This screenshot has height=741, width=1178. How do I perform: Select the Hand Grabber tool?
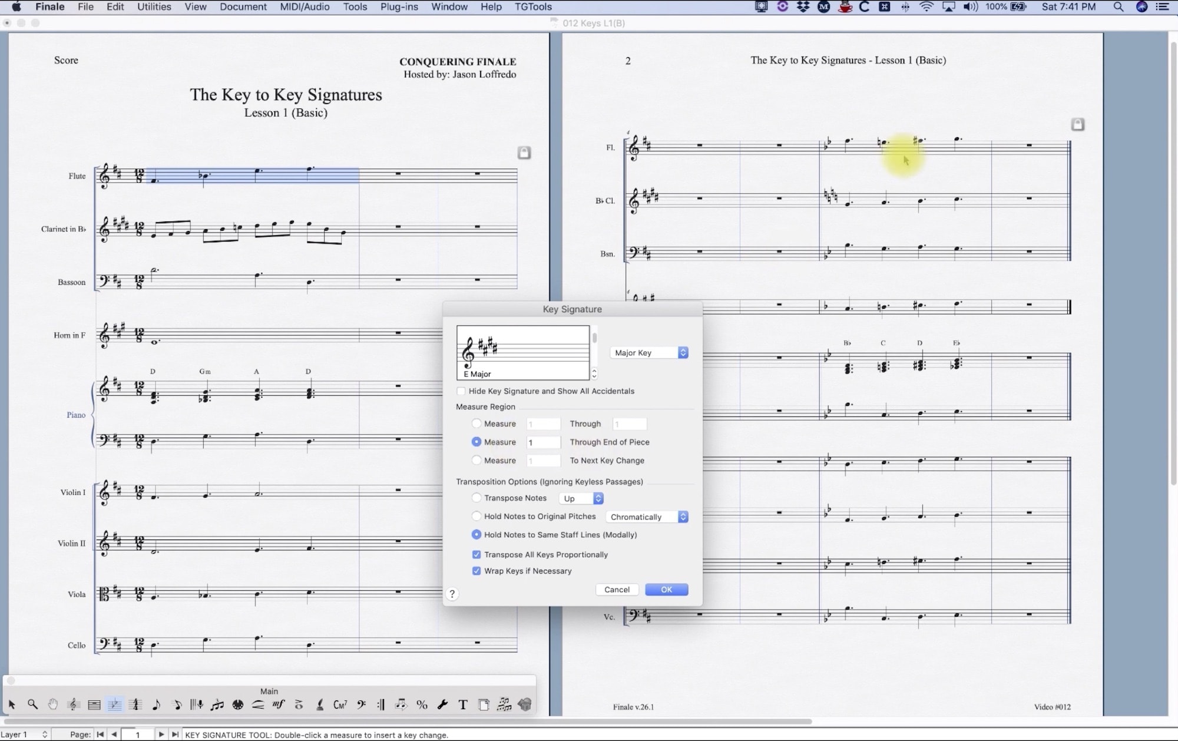click(53, 704)
